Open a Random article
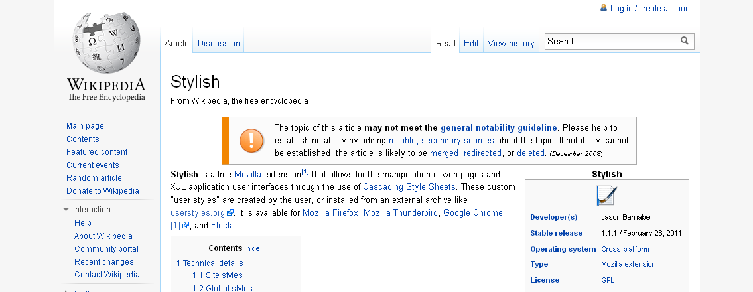753x292 pixels. tap(94, 178)
